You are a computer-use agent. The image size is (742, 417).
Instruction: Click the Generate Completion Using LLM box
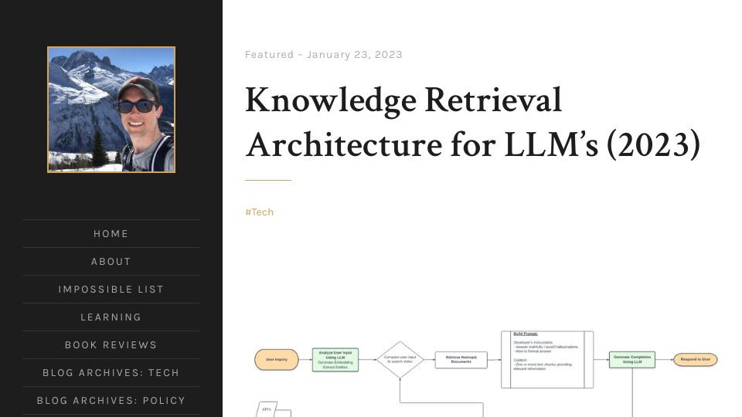point(632,360)
